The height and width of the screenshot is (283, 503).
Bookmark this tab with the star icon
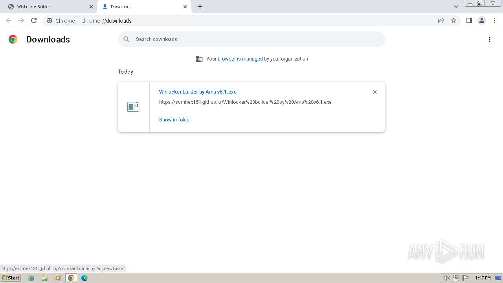(453, 20)
